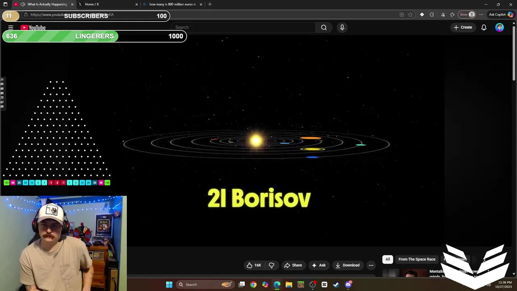Click the Ask Copilot button
Screen dimensions: 517x291
click(x=501, y=15)
